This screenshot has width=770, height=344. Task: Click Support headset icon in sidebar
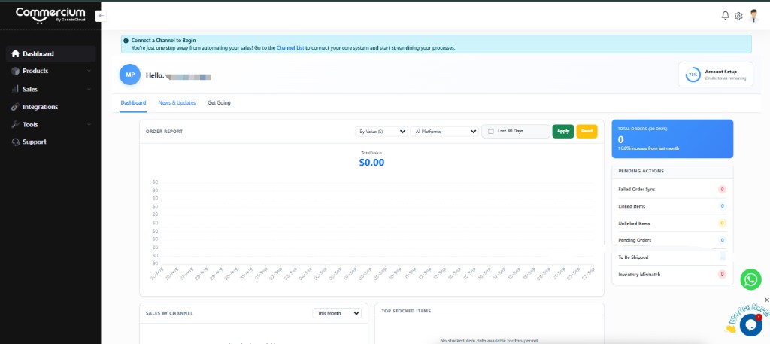pyautogui.click(x=15, y=142)
